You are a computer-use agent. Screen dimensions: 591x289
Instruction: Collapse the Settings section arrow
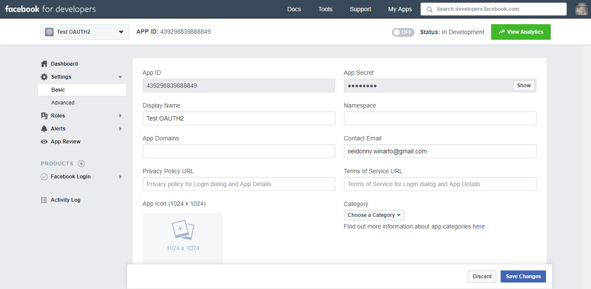coord(120,77)
